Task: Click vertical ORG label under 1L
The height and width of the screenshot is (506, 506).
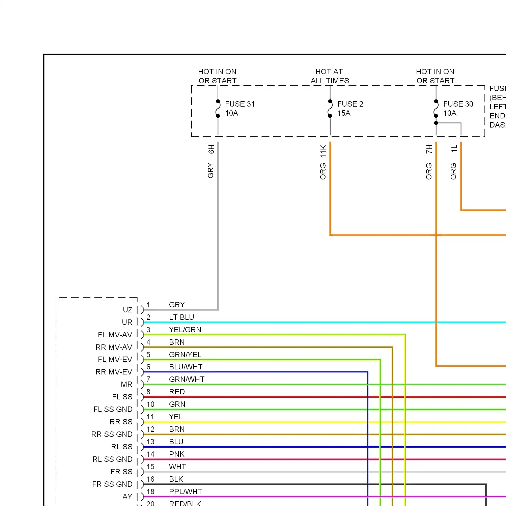Action: coord(454,171)
